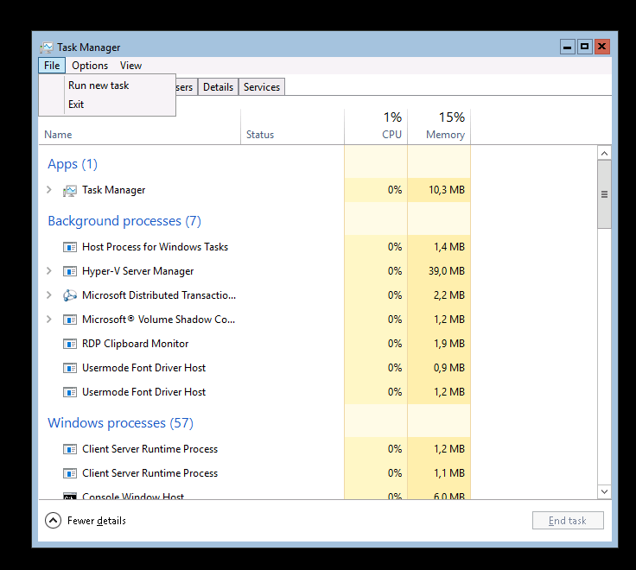Switch to the Services tab
The width and height of the screenshot is (636, 570).
(262, 87)
